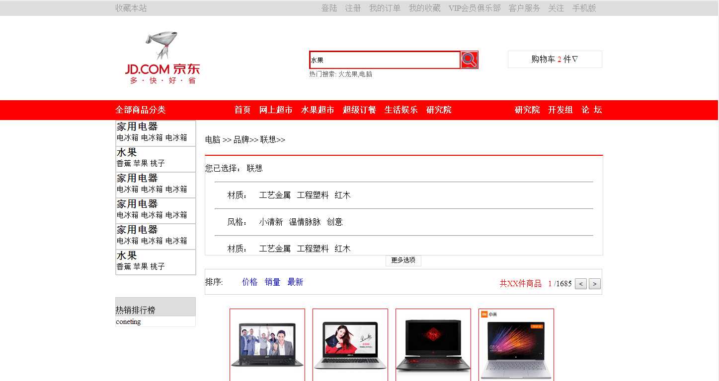Click the Xiaomi brand badge on the product card
The image size is (719, 381).
tap(489, 314)
